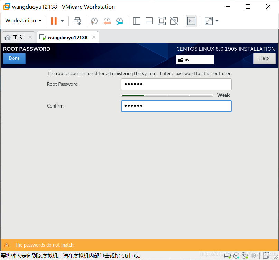This screenshot has width=279, height=260.
Task: Click the passwords do not match message
Action: click(45, 245)
